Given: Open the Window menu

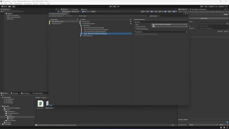Looking at the screenshot, I should [x=43, y=4].
